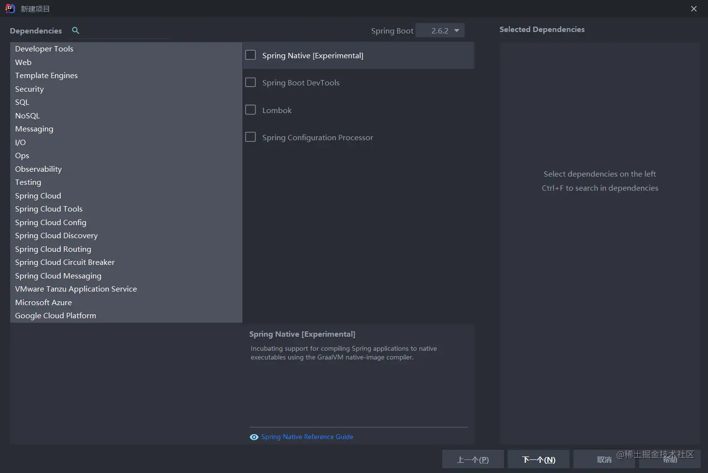Select the Web category
Screen dimensions: 708x473
(126, 62)
